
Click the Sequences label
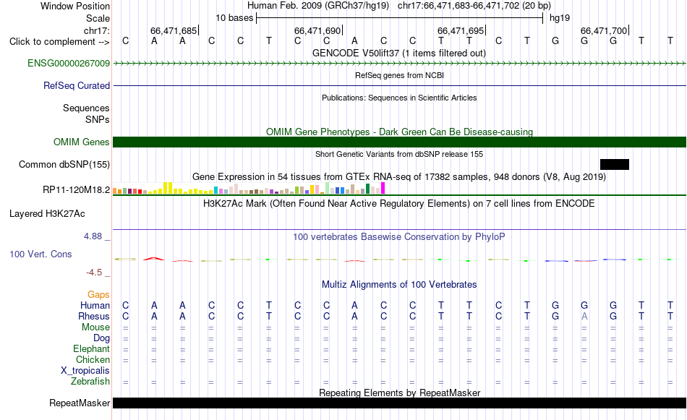(x=86, y=108)
